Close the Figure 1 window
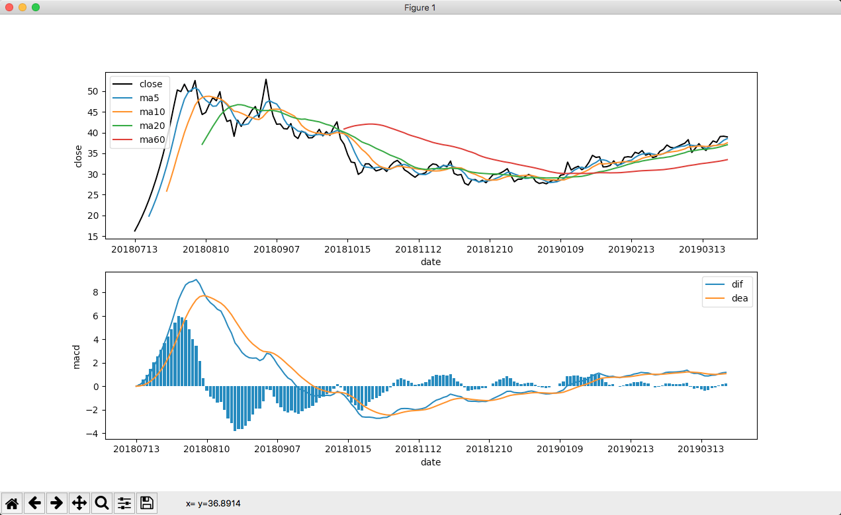This screenshot has height=515, width=841. 9,7
